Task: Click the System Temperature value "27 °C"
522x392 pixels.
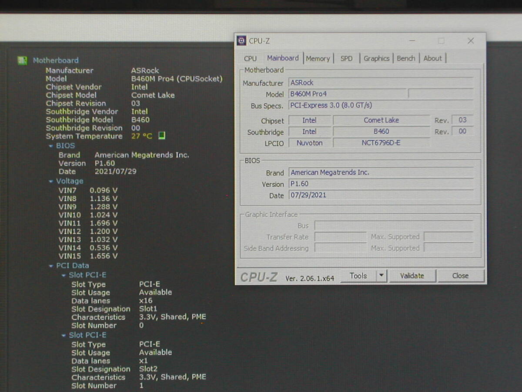Action: pos(142,136)
